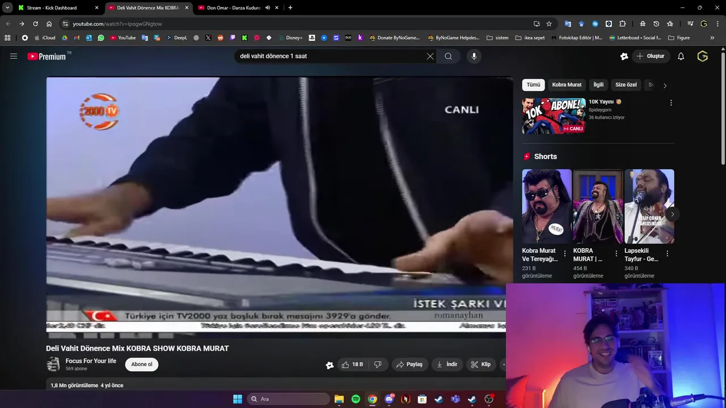The width and height of the screenshot is (726, 408).
Task: Open the Twitch bookmark icon
Action: point(233,38)
